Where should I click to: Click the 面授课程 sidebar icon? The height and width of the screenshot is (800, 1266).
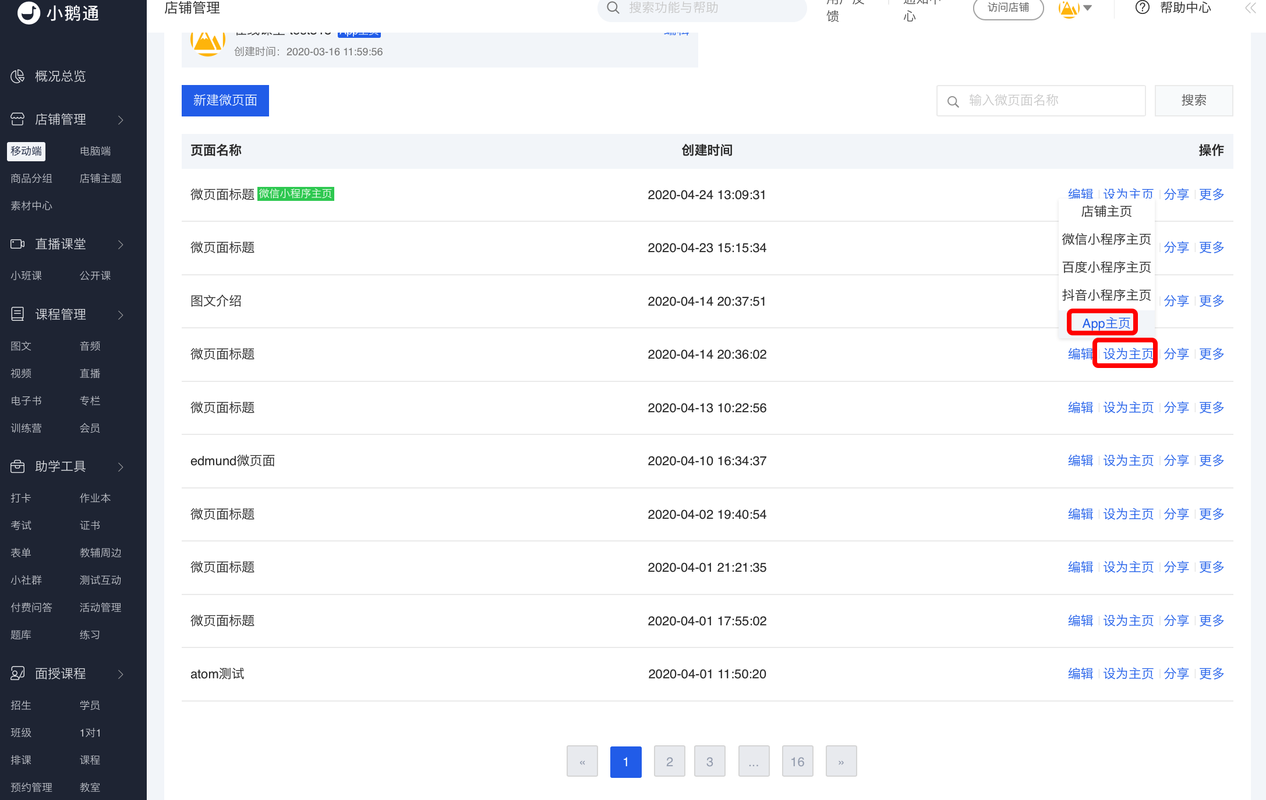[17, 674]
